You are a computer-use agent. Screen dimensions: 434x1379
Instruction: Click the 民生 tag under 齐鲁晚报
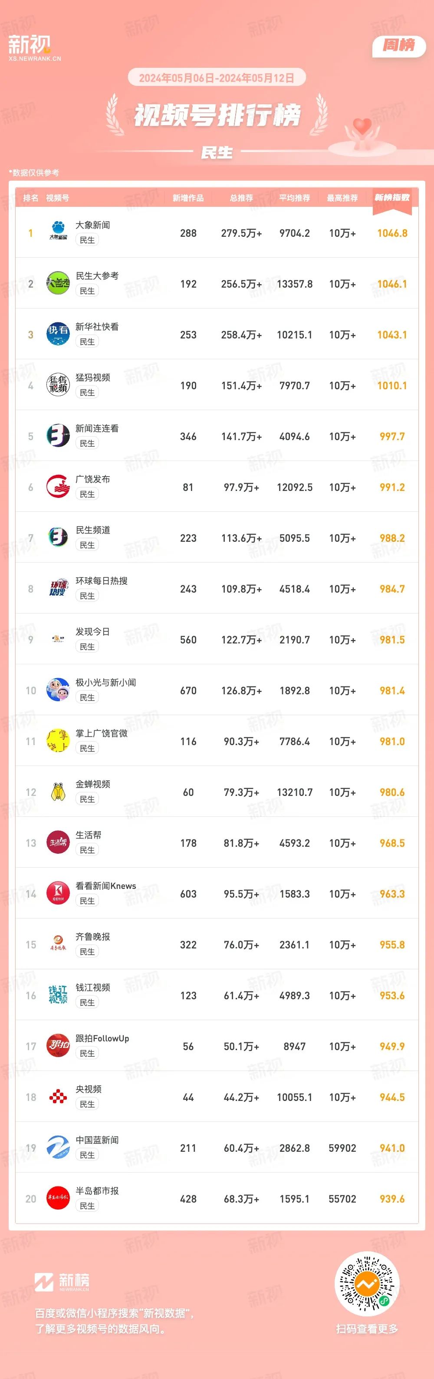[x=87, y=952]
